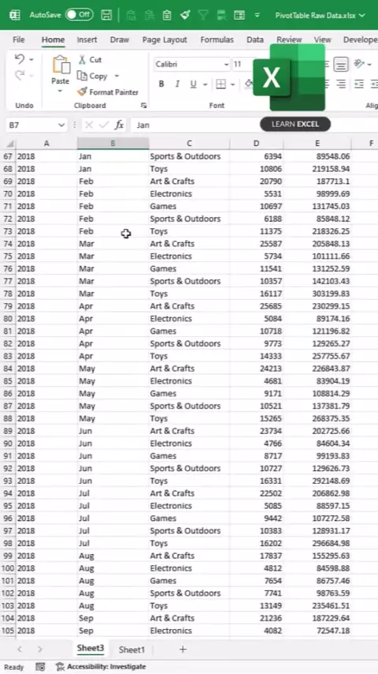This screenshot has height=674, width=378.
Task: Open the Calibri font name dropdown
Action: click(x=192, y=64)
